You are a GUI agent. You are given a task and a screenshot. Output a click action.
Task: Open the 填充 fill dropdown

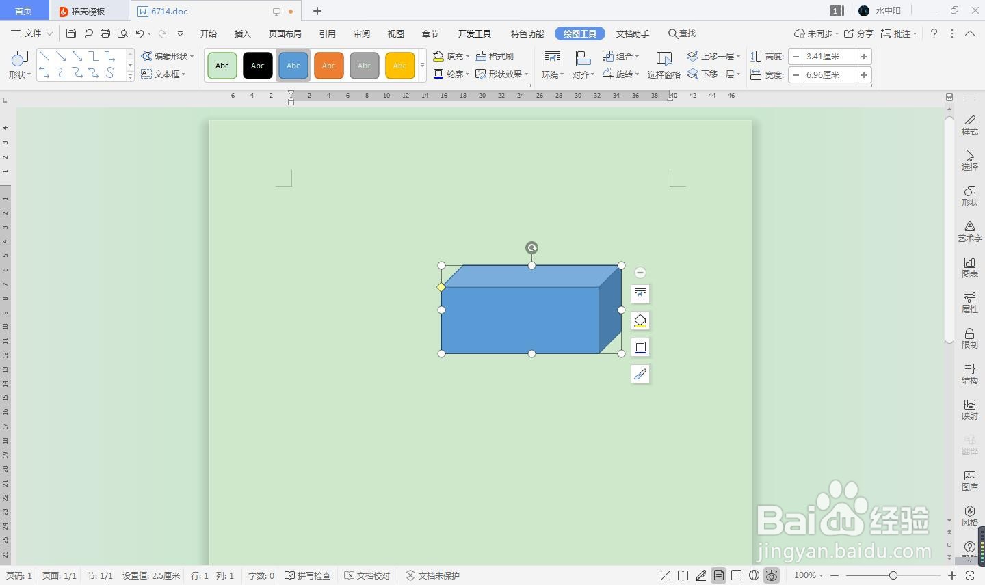coord(451,56)
